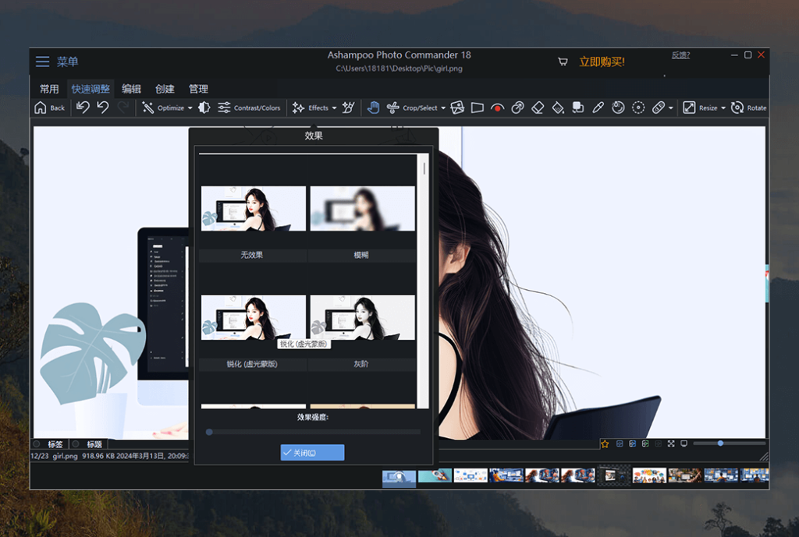Viewport: 799px width, 537px height.
Task: Apply the 锐化 (虚光蒙版) sharpen effect
Action: coord(254,317)
